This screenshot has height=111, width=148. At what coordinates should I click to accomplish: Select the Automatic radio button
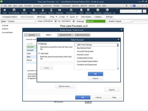[x=39, y=53]
